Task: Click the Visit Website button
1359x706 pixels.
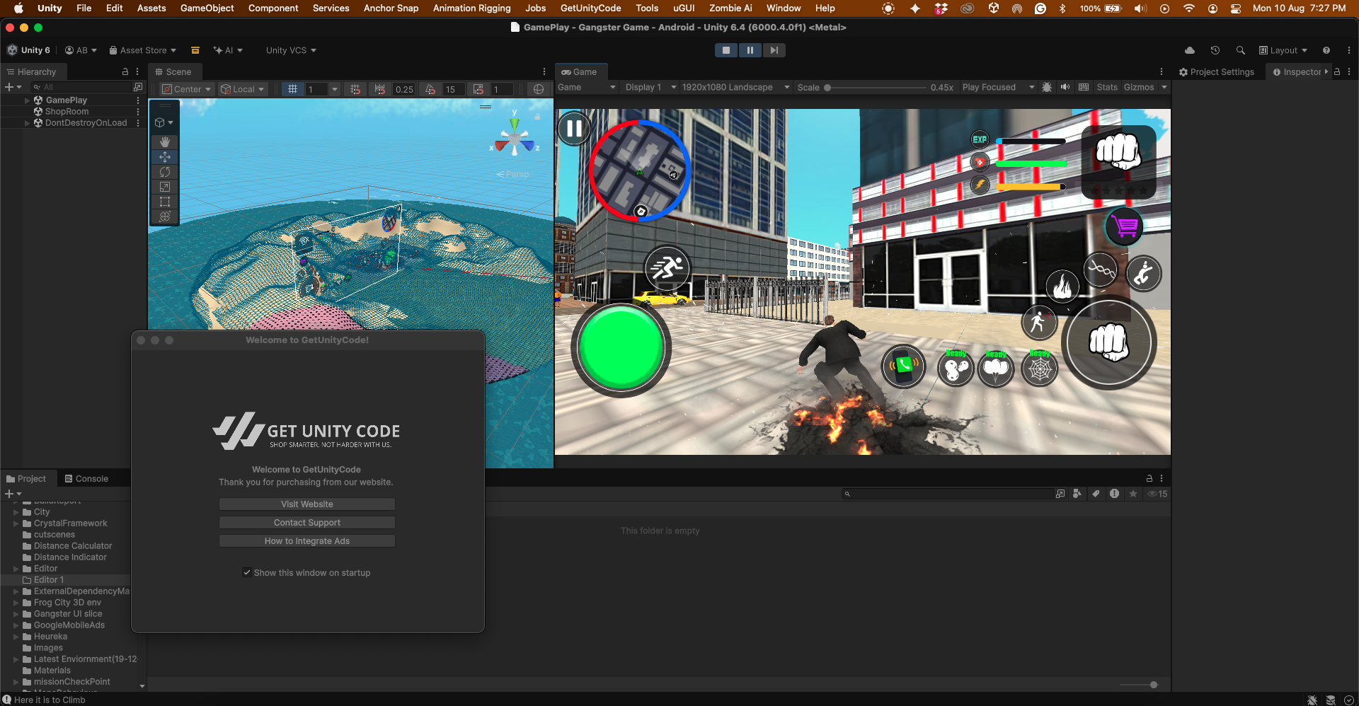Action: 307,504
